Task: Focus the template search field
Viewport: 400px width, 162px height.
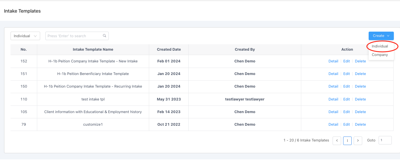Action: point(77,36)
